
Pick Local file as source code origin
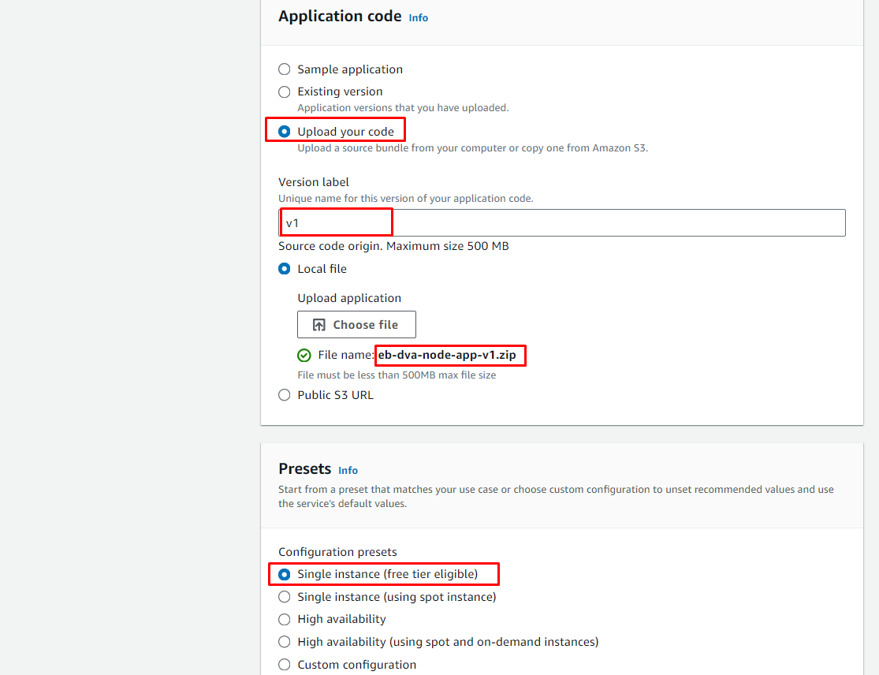pyautogui.click(x=285, y=269)
